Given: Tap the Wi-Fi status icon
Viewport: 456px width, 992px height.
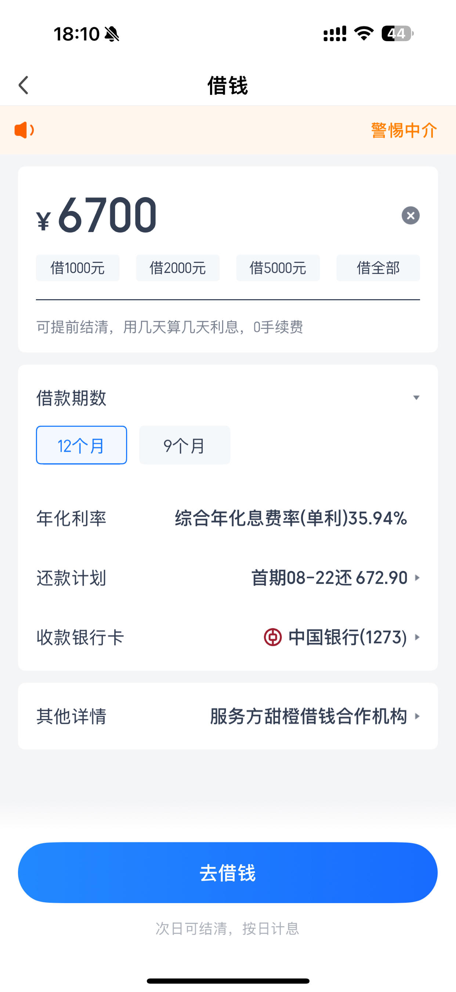Looking at the screenshot, I should point(364,33).
